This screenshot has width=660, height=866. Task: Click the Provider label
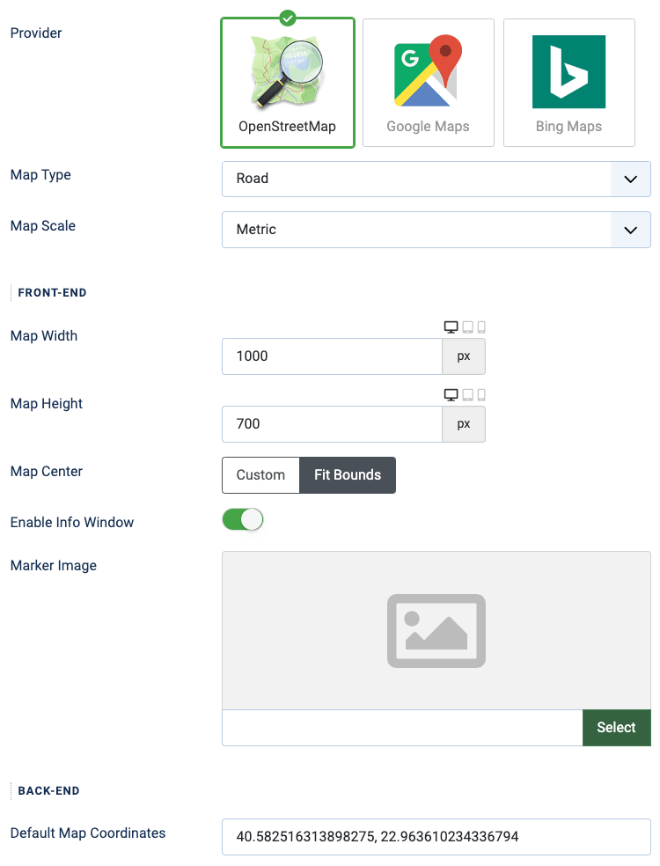click(x=36, y=33)
